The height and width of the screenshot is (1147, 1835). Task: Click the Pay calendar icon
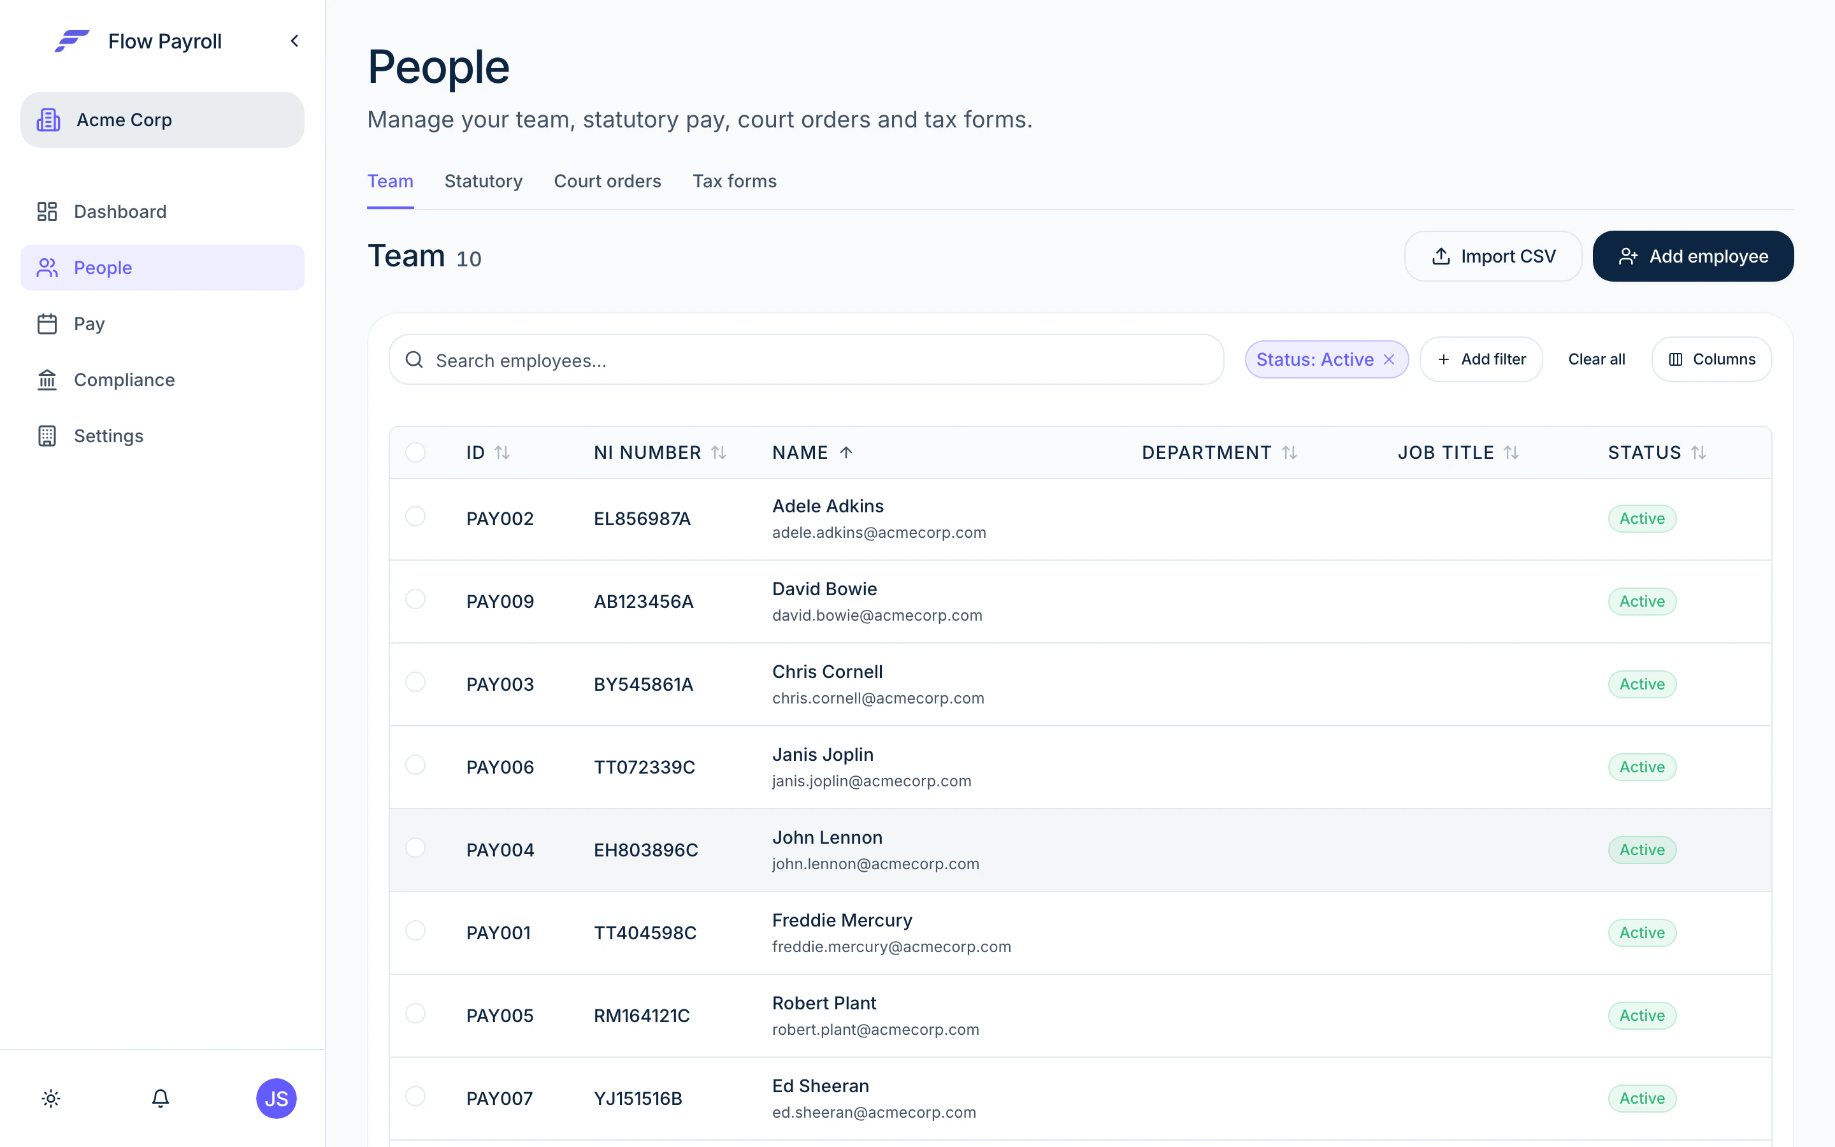[x=47, y=324]
